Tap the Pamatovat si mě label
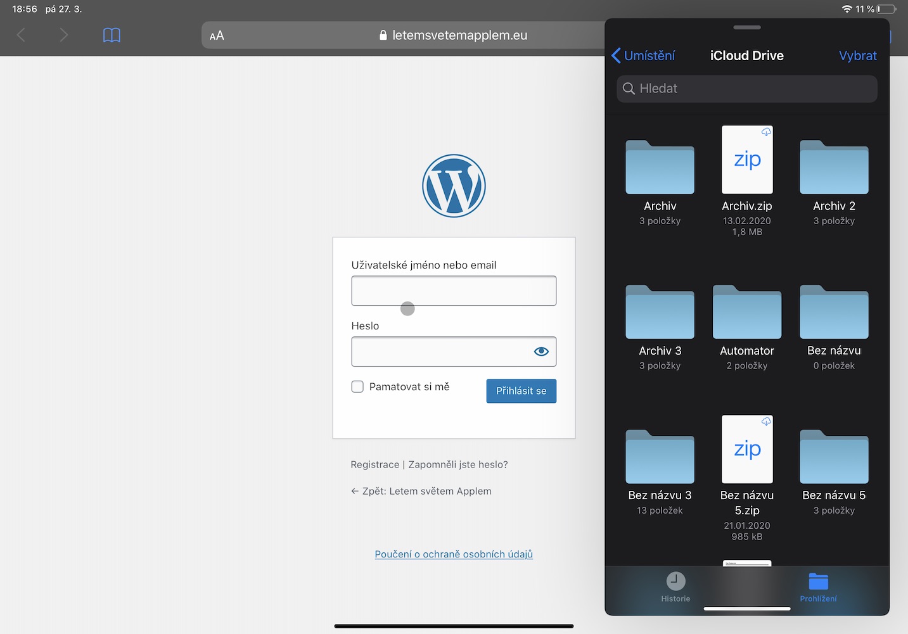This screenshot has height=634, width=908. click(409, 386)
